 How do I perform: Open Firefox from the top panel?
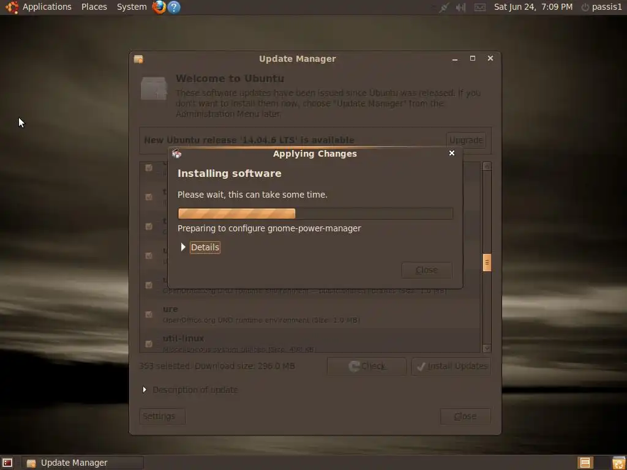(x=159, y=7)
